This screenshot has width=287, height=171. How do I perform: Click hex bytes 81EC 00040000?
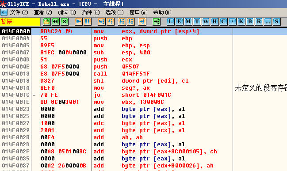pyautogui.click(x=63, y=53)
